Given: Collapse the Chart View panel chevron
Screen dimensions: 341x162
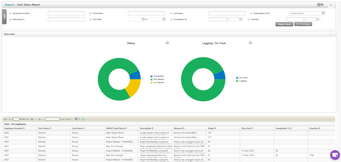Looking at the screenshot, I should 330,35.
